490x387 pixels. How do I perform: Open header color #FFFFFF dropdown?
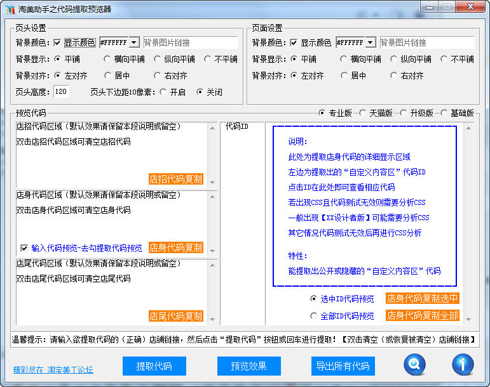click(134, 43)
